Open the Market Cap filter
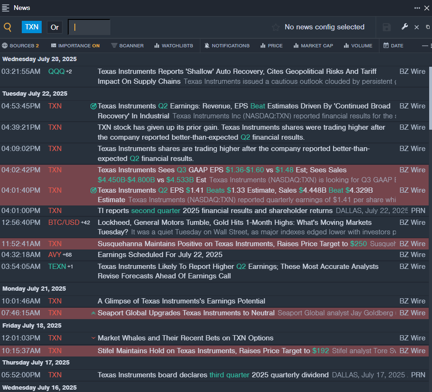The width and height of the screenshot is (432, 392). pos(313,46)
